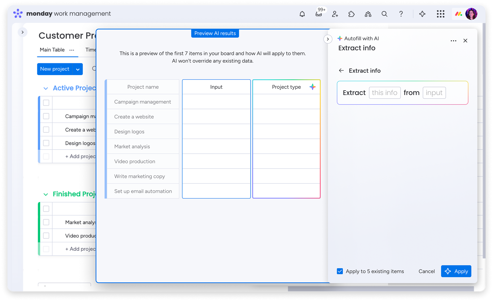Uncheck Apply to 5 existing items
The height and width of the screenshot is (301, 493).
point(340,271)
